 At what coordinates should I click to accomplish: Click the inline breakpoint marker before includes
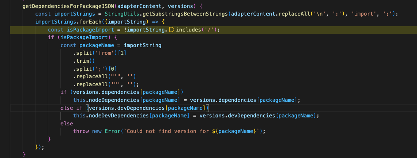pos(172,30)
